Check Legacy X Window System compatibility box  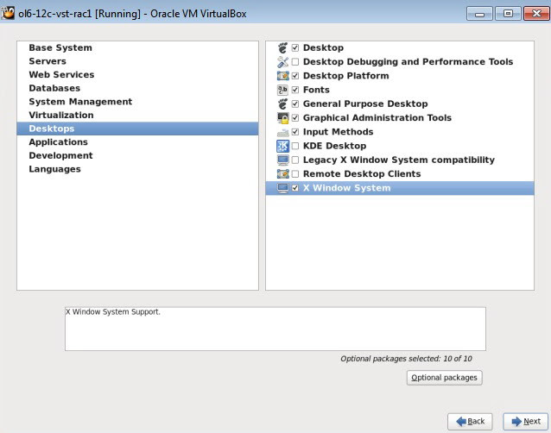295,160
